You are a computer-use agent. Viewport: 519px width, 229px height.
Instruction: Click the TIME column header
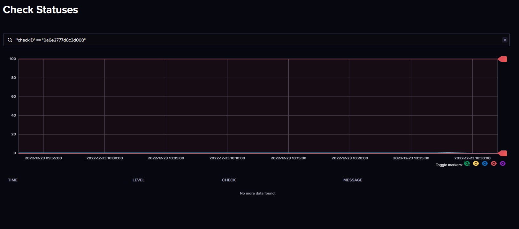pyautogui.click(x=13, y=180)
